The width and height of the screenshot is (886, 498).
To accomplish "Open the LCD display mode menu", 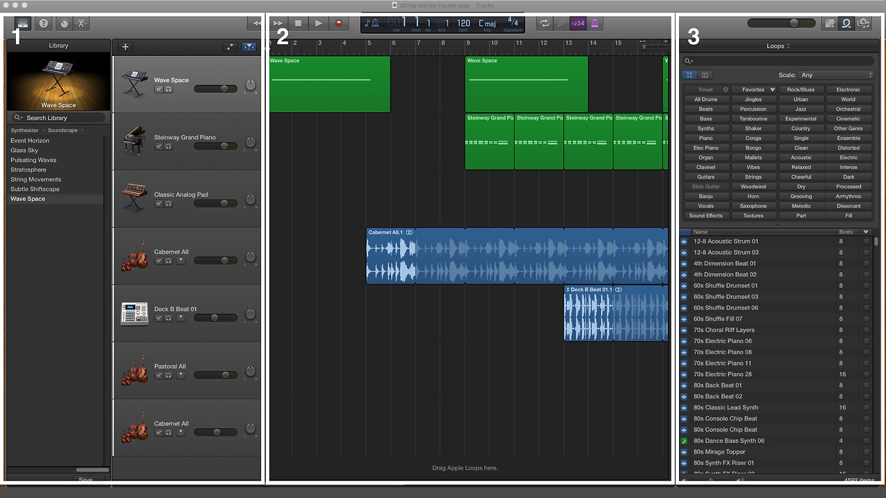I will coord(372,24).
